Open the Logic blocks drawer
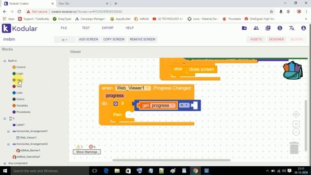Screen dimensions: 311x175 18,73
